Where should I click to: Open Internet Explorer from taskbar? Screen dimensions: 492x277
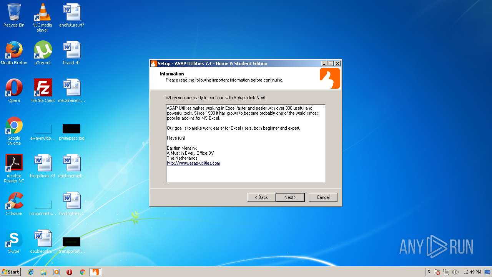pyautogui.click(x=31, y=272)
